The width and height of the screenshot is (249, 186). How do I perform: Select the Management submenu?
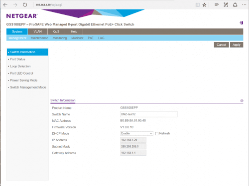pos(17,38)
